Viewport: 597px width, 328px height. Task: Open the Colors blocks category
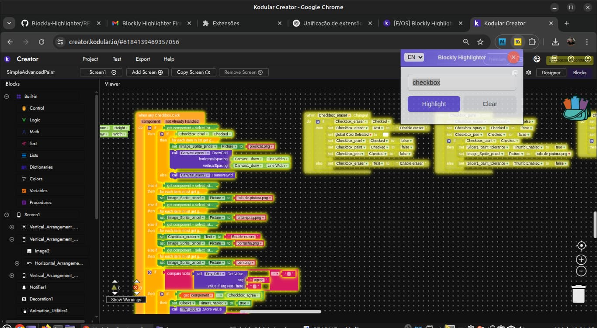36,179
